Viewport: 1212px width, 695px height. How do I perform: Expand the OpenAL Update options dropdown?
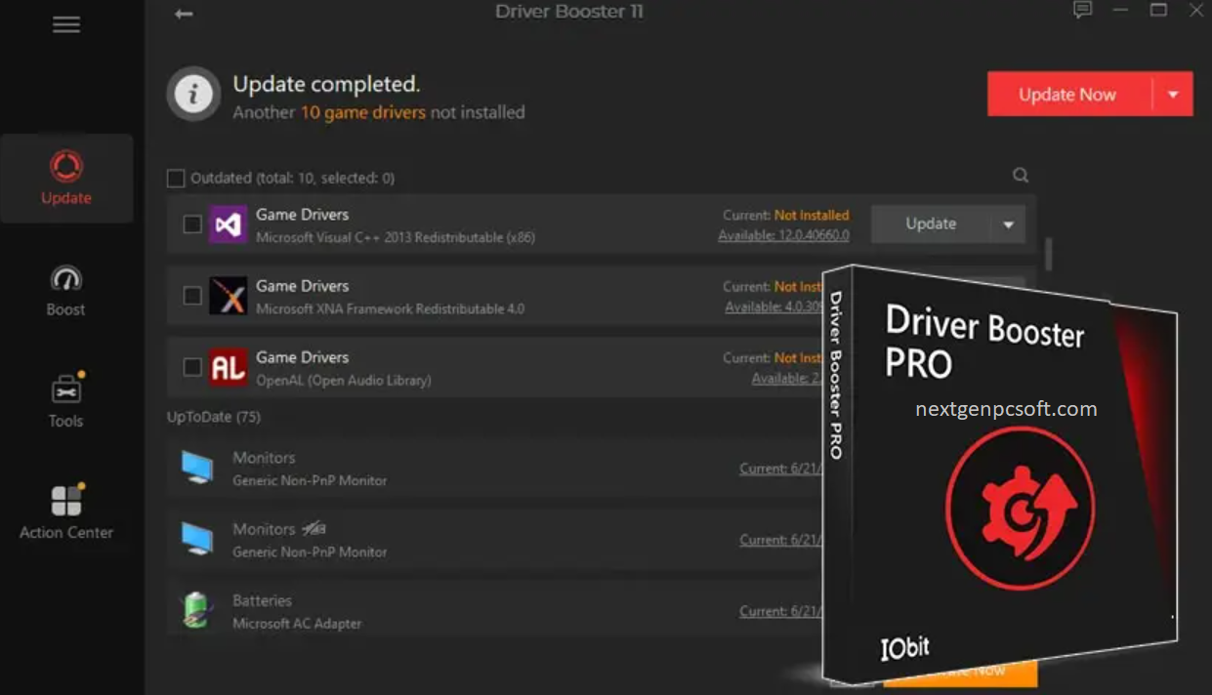point(1008,366)
